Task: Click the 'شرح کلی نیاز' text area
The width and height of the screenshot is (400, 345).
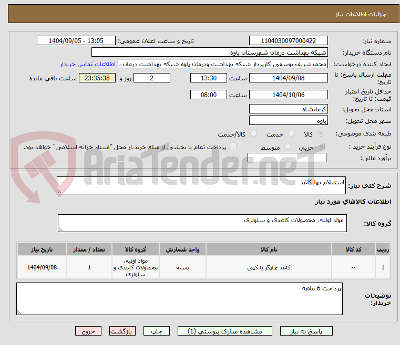Action: (x=201, y=185)
